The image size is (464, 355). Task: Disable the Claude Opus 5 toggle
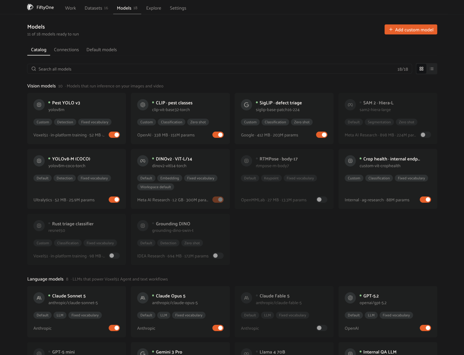pos(218,328)
